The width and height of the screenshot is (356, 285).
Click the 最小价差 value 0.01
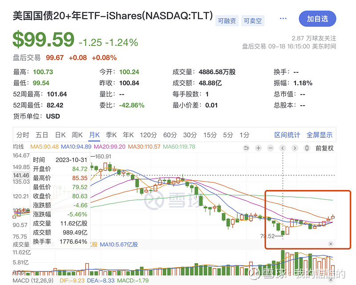[211, 105]
